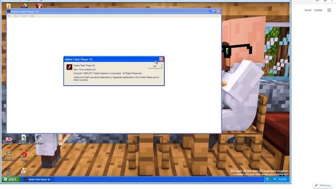This screenshot has width=336, height=189.
Task: Click OK in the About Flash Player dialog
Action: 155,67
